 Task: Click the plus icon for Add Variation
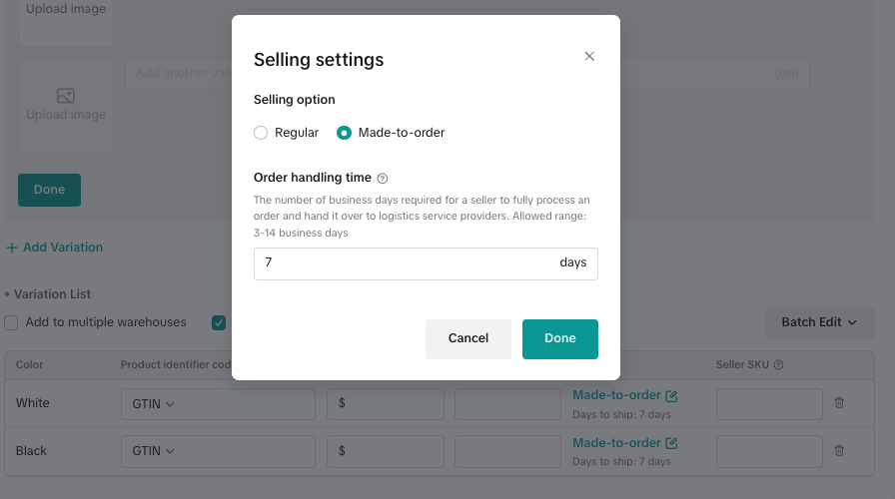pos(12,248)
